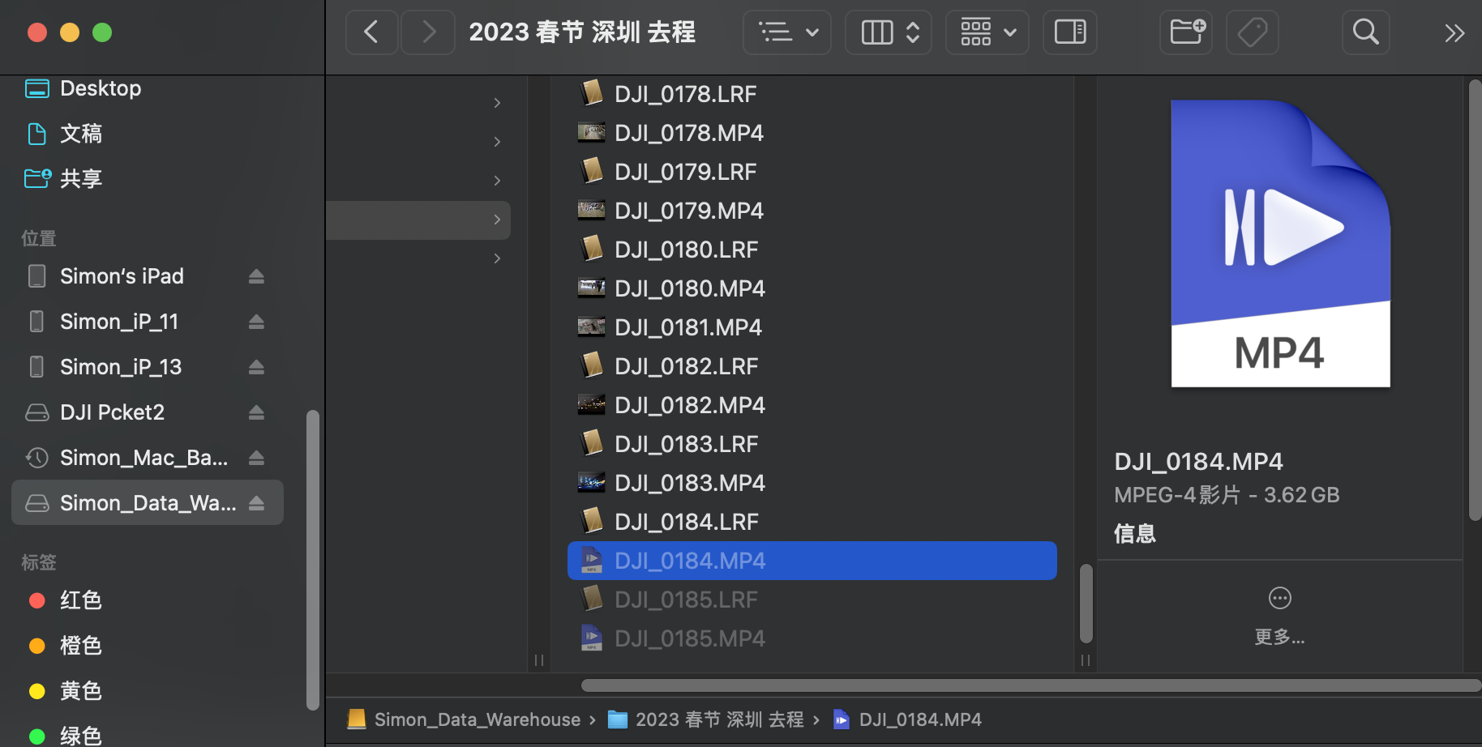
Task: Select file DJI_0183.LRF
Action: pos(812,444)
